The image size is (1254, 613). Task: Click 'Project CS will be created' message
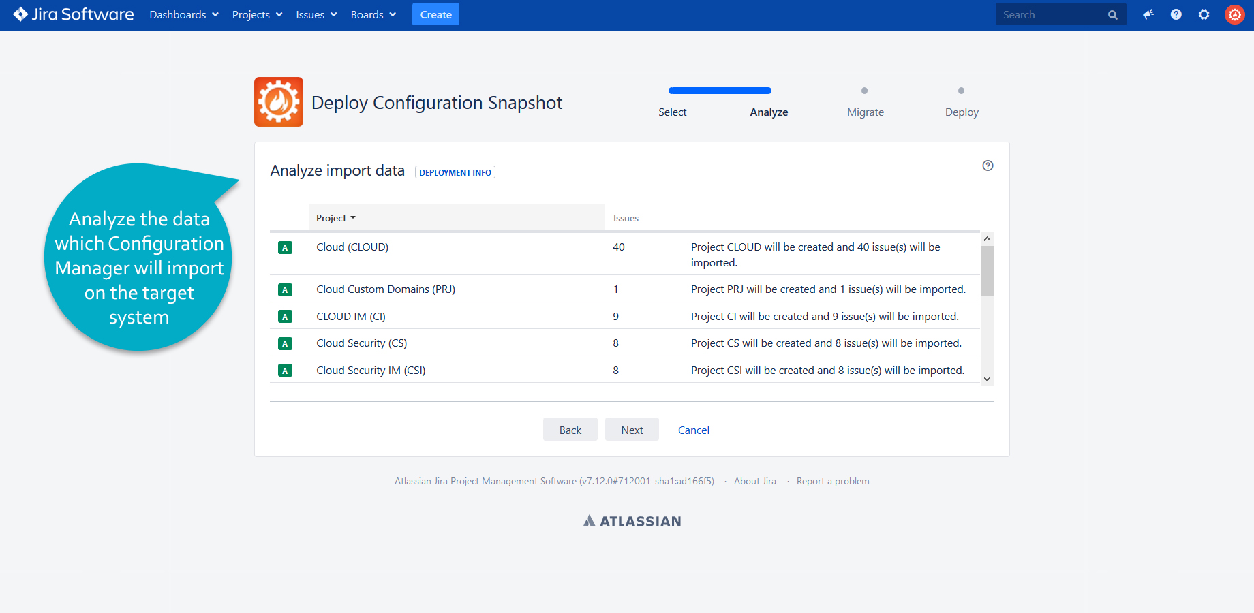(x=826, y=343)
